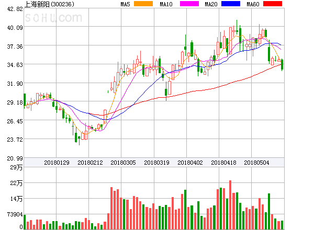
Task: Click the 20180129 date label
Action: tap(57, 163)
